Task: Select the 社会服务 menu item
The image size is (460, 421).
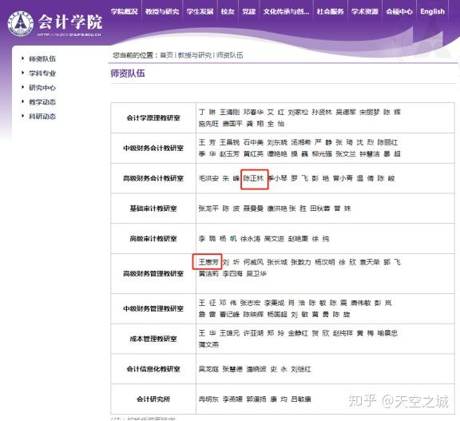Action: 330,11
